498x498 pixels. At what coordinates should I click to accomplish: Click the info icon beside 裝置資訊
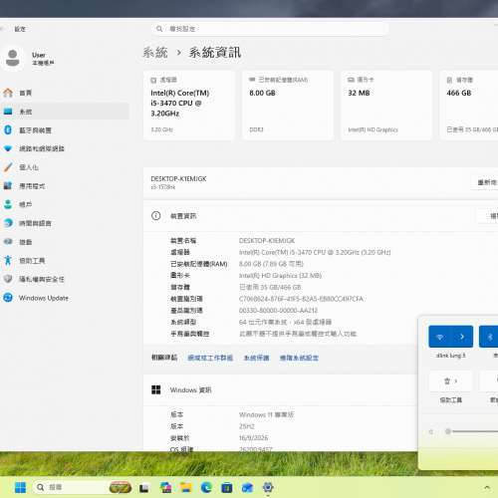(155, 216)
